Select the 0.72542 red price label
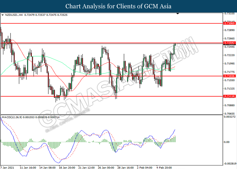Viewport: 237px width, 169px height. coord(229,43)
